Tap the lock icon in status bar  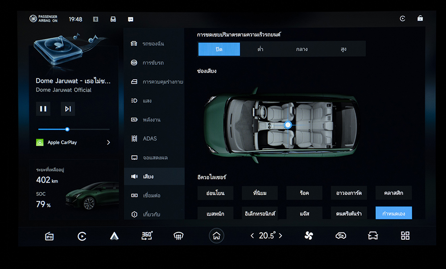[x=420, y=19]
